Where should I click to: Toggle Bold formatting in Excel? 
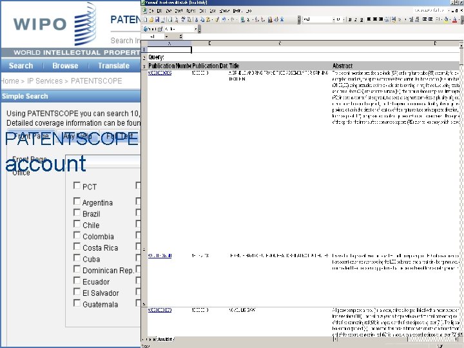click(350, 19)
